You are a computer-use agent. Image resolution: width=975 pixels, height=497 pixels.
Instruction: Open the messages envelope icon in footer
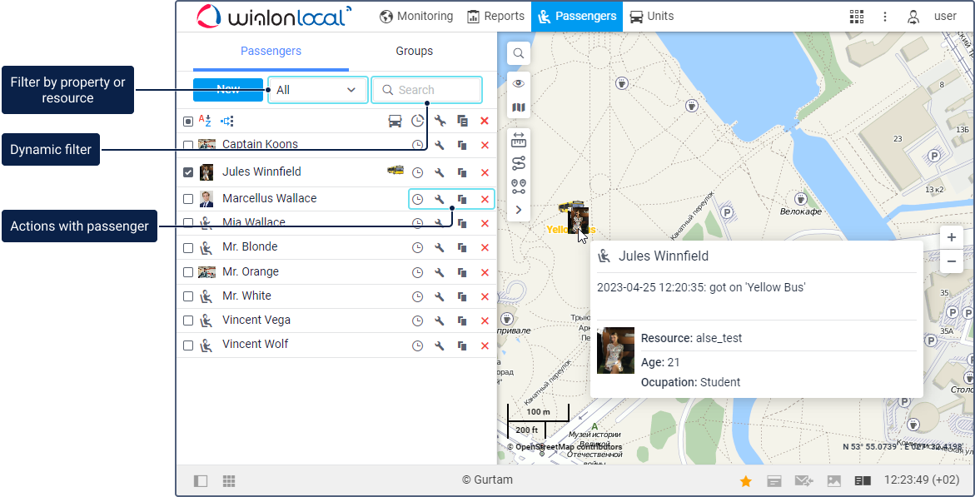(x=804, y=481)
